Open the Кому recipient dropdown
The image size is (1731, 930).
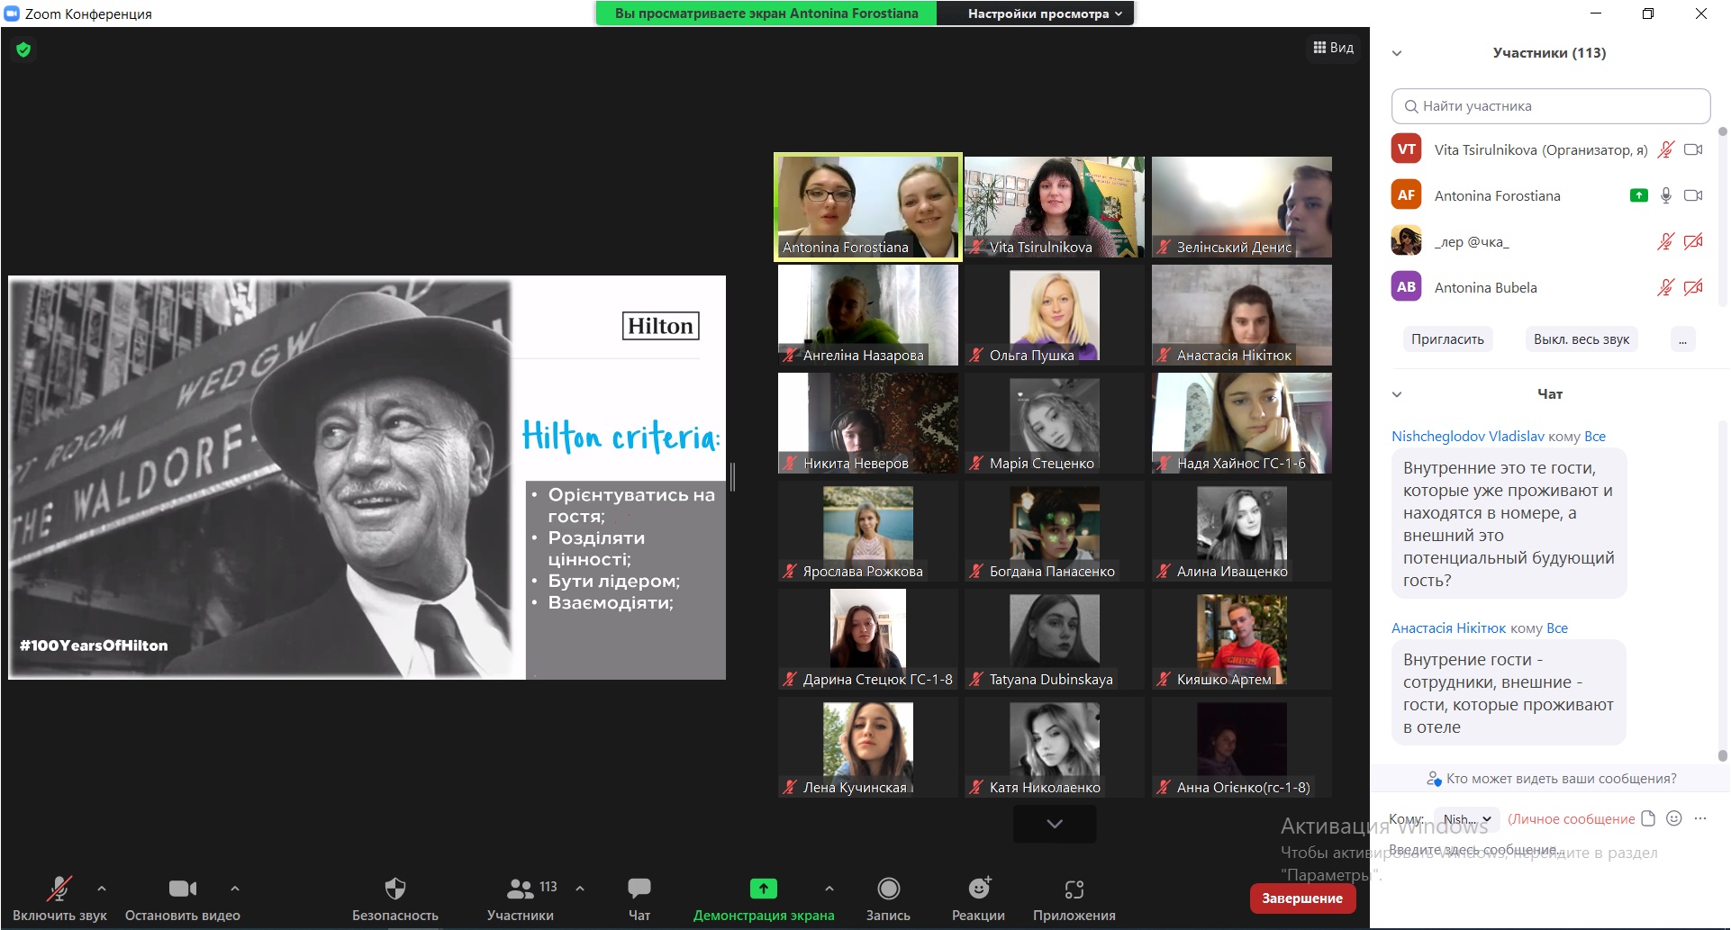coord(1466,819)
